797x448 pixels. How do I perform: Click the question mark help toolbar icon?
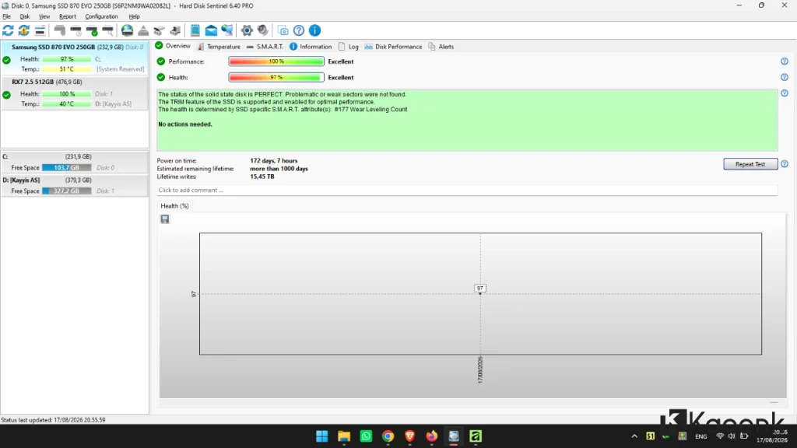click(299, 30)
